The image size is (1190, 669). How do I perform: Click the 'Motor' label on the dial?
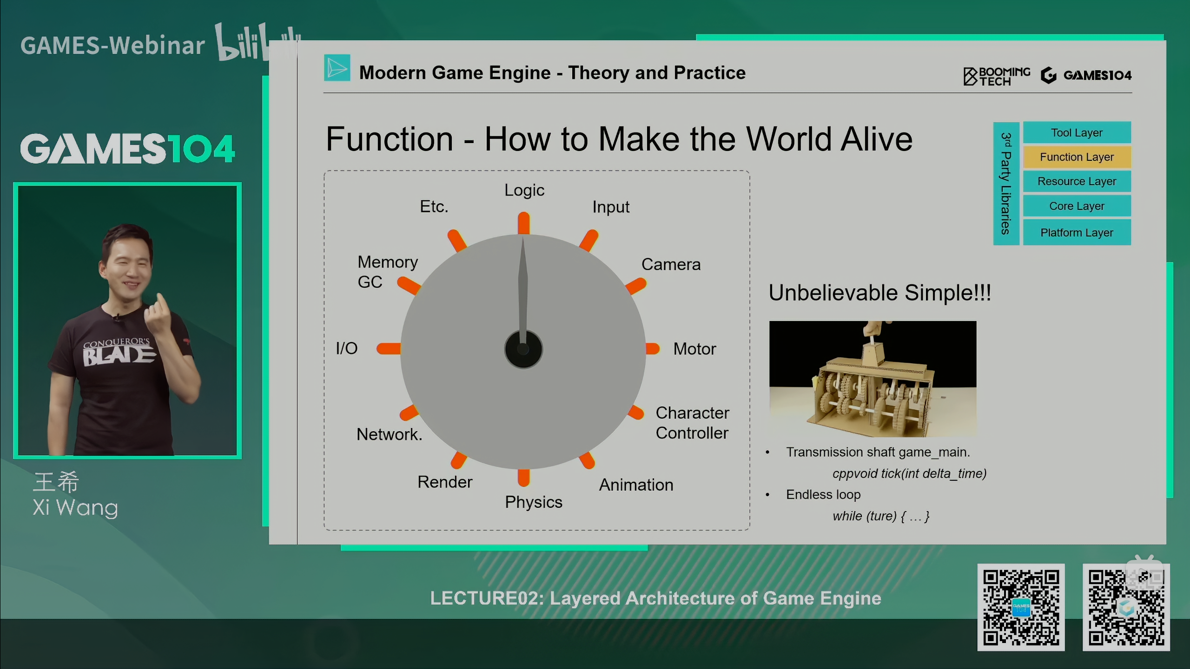pos(694,349)
